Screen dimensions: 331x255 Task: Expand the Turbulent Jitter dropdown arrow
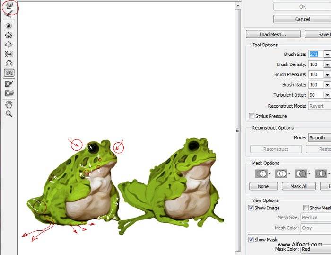(327, 95)
